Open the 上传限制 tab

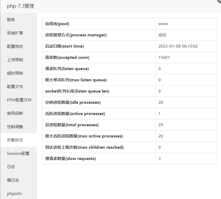[19, 60]
